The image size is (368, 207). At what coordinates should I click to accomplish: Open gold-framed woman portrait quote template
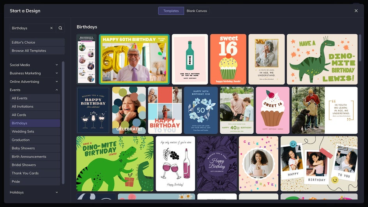coord(267,59)
